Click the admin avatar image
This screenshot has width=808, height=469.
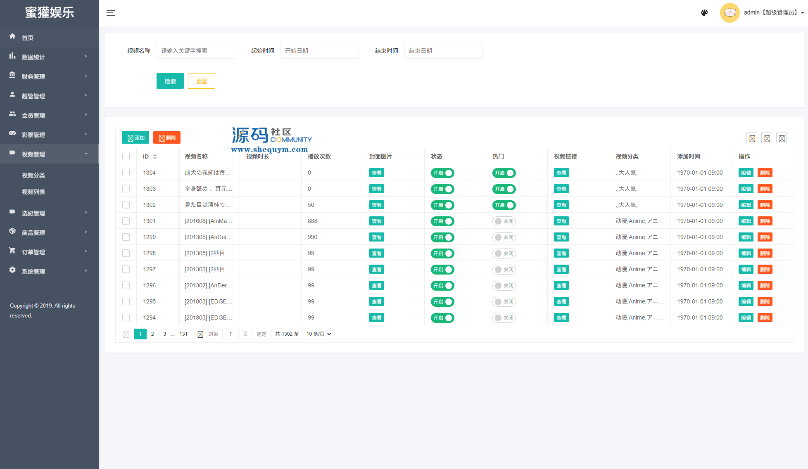click(730, 13)
